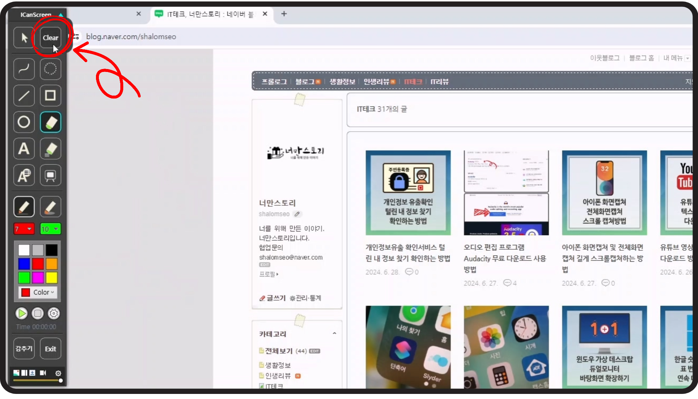Pick the yellow color swatch
Viewport: 698px width, 399px height.
tap(52, 278)
